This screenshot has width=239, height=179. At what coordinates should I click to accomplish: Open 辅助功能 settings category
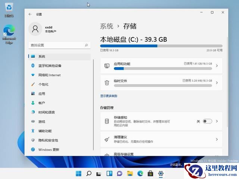point(59,131)
